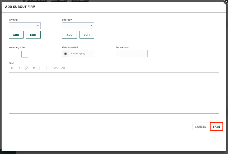
Task: Open the calendar picker for date asserted
Action: pos(65,53)
